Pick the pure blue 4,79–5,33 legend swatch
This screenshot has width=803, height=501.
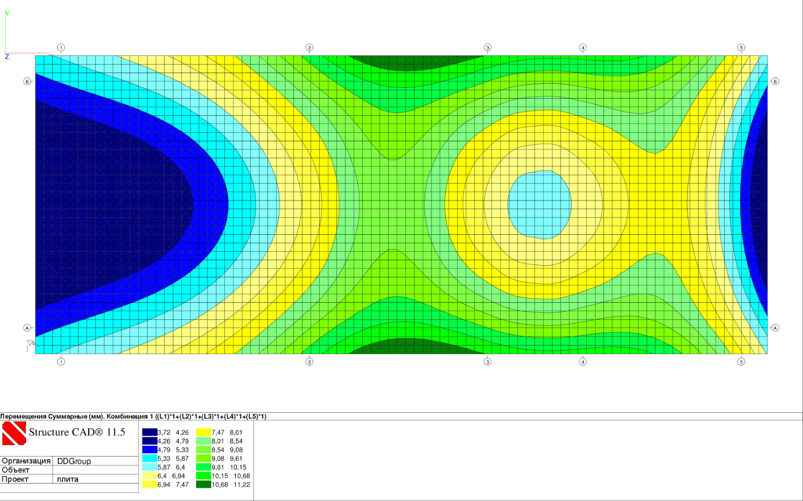tap(150, 450)
